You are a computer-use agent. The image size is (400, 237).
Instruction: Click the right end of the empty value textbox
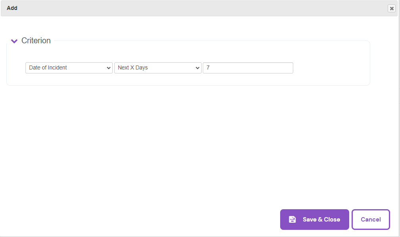pyautogui.click(x=288, y=68)
